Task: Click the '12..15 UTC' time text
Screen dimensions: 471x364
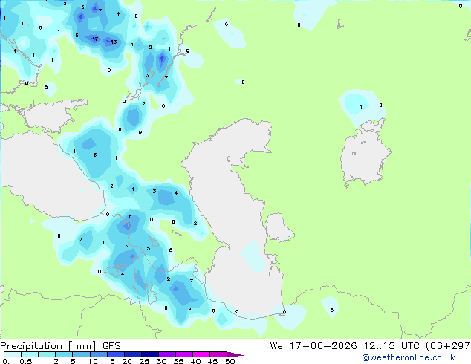Action: tap(392, 346)
